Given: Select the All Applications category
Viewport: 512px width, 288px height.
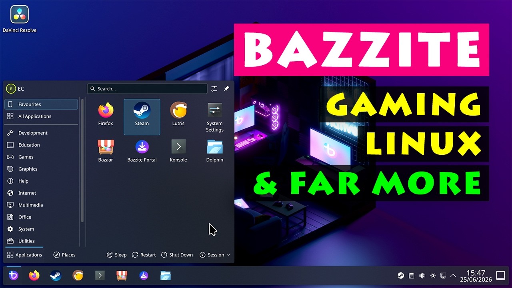Looking at the screenshot, I should [41, 116].
